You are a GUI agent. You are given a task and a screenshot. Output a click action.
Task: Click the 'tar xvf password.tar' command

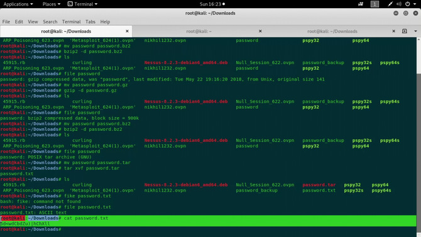pyautogui.click(x=92, y=168)
